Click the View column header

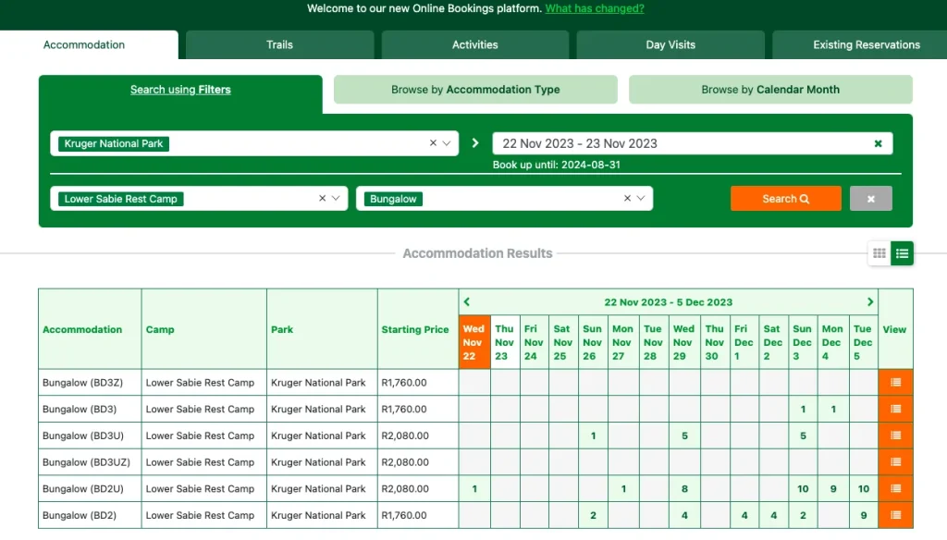tap(894, 329)
